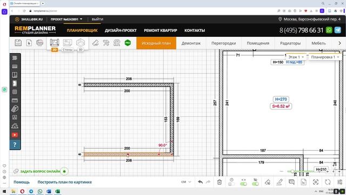Click the document plan icon in bottom bar
The width and height of the screenshot is (346, 195).
pyautogui.click(x=304, y=182)
